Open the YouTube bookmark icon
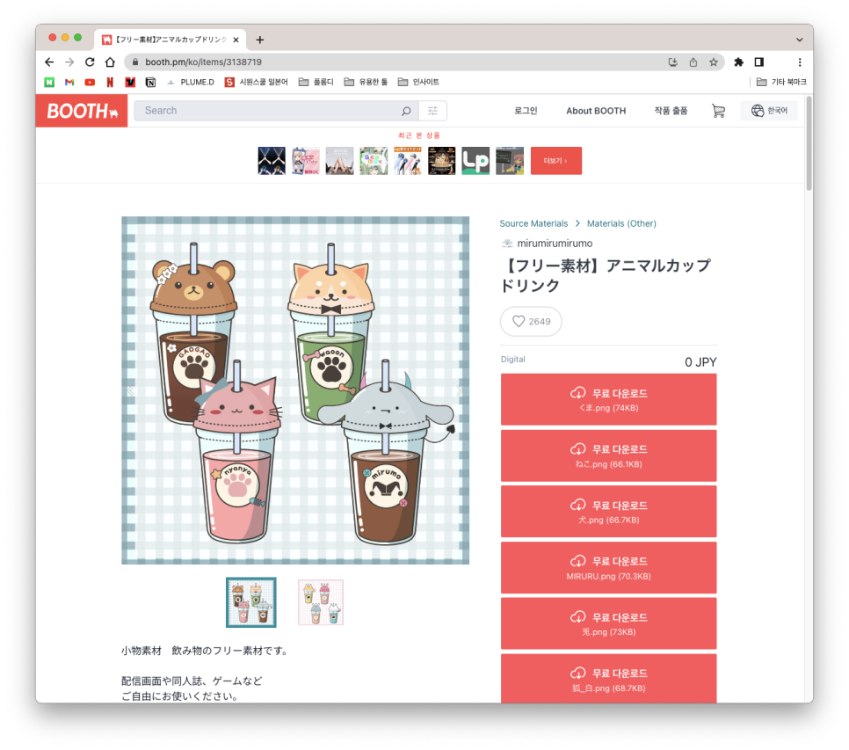 [x=90, y=83]
